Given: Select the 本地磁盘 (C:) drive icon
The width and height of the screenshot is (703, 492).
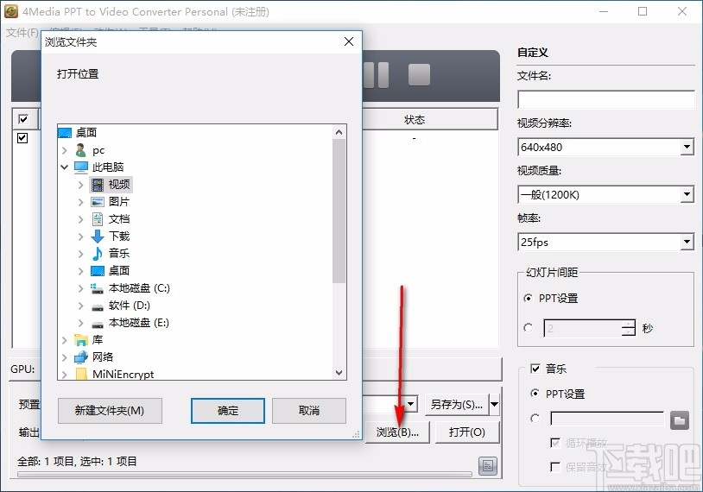Looking at the screenshot, I should (x=98, y=288).
